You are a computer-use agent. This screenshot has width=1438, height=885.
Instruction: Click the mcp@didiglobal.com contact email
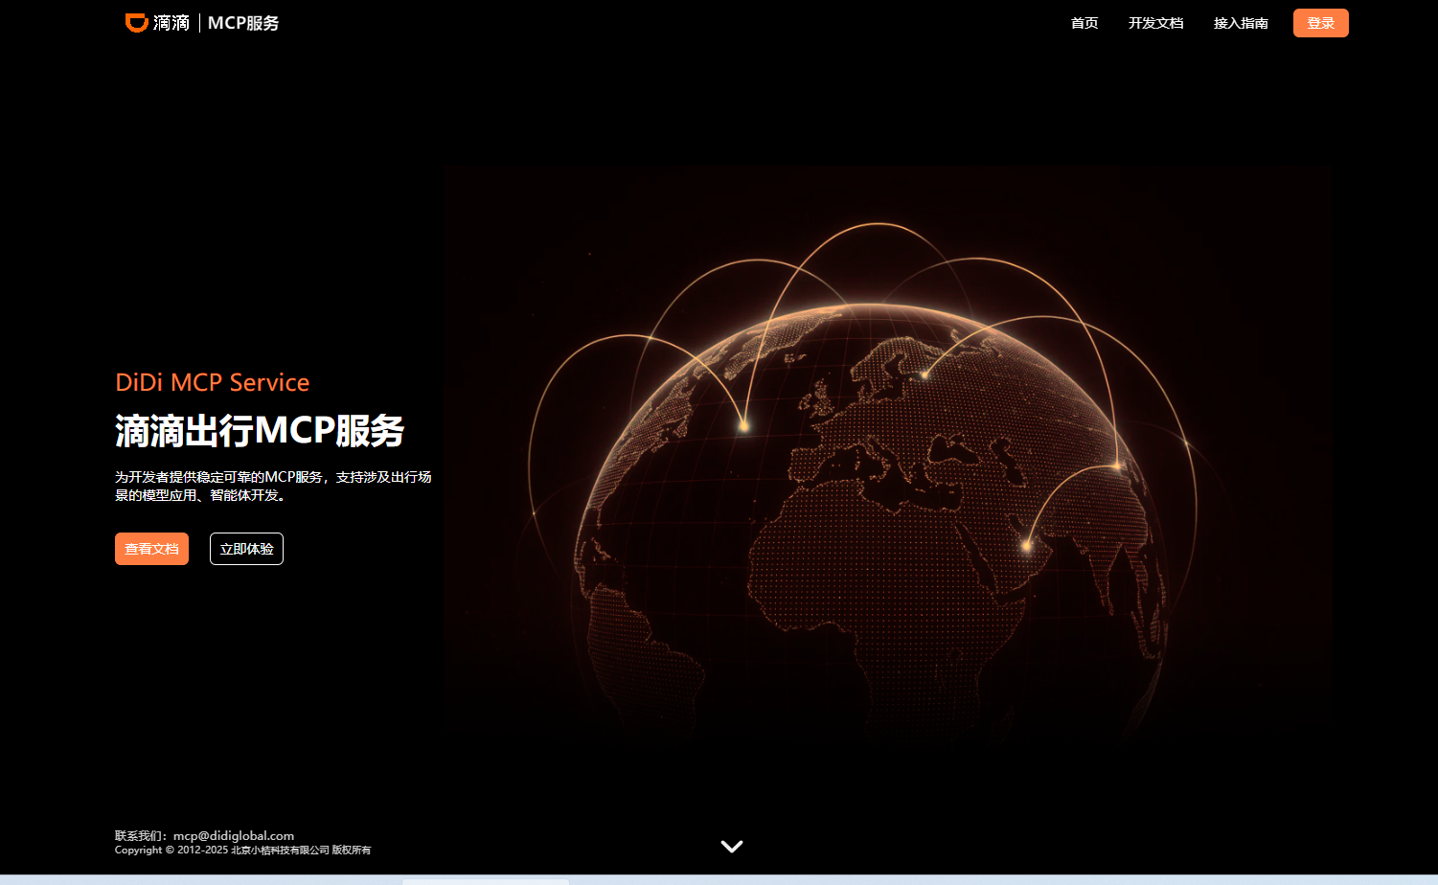point(234,835)
